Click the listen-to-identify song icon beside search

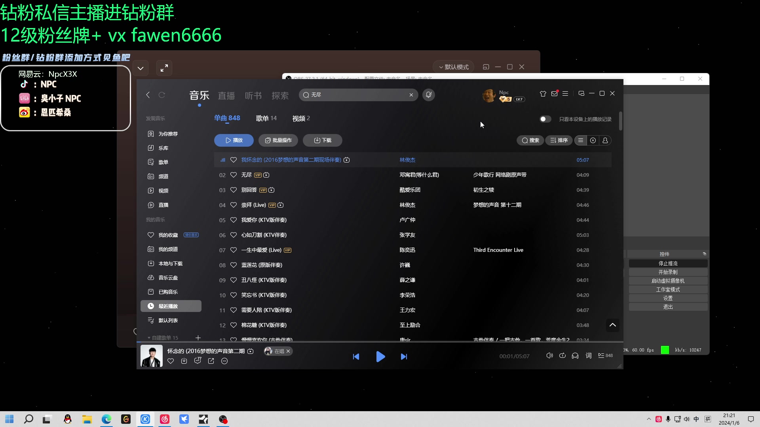(x=429, y=95)
